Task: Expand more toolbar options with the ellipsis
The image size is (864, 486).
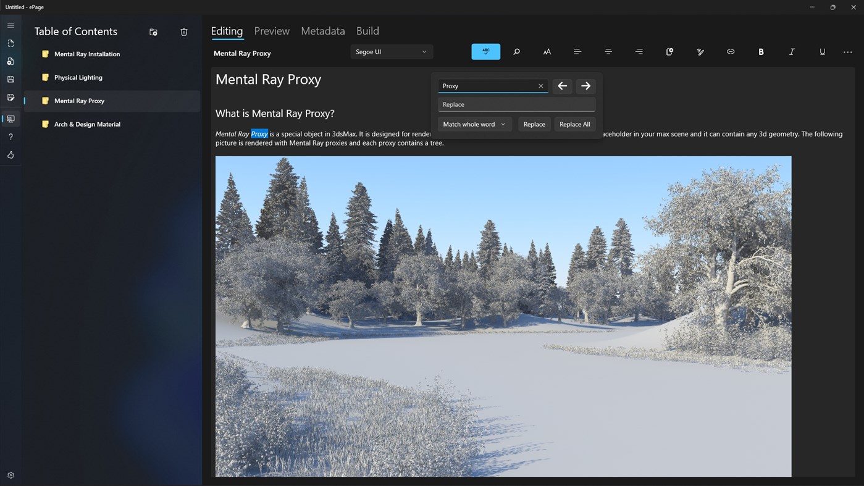Action: [847, 52]
